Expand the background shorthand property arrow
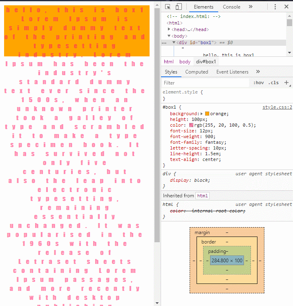 click(201, 114)
